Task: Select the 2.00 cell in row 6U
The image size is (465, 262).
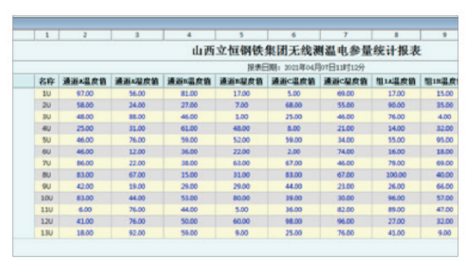Action: [x=294, y=151]
